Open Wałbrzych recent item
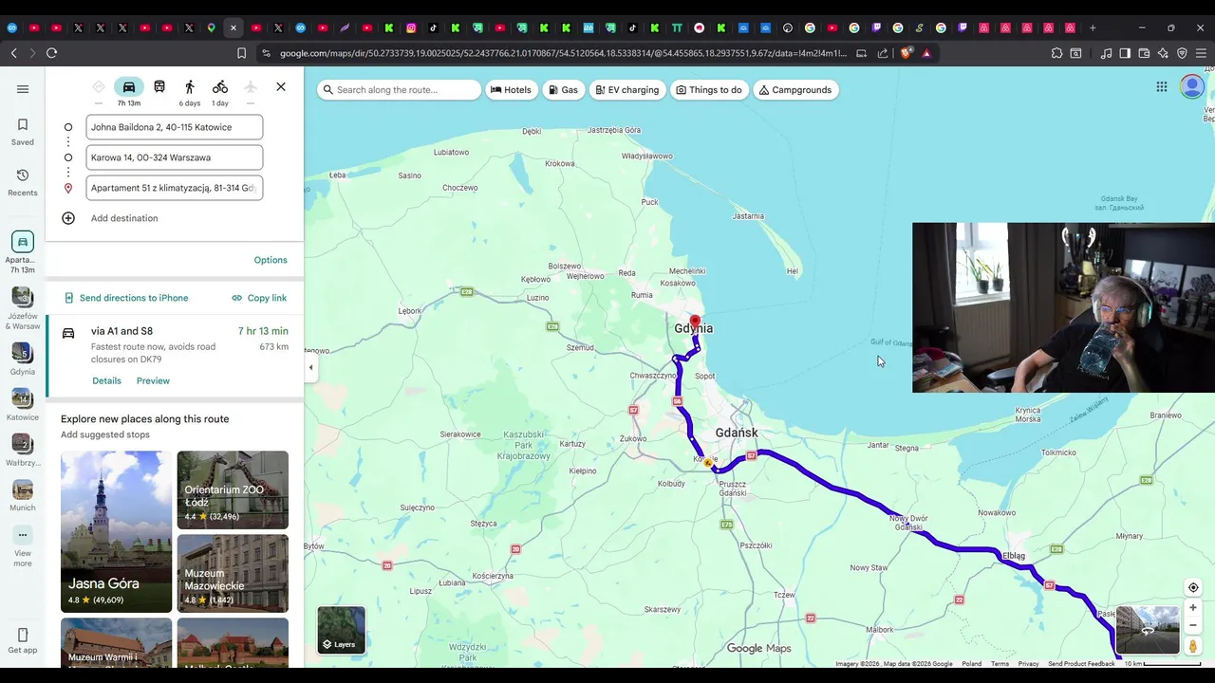The image size is (1215, 683). coord(23,450)
